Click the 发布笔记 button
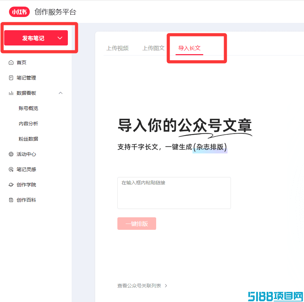The image size is (304, 302). (36, 38)
